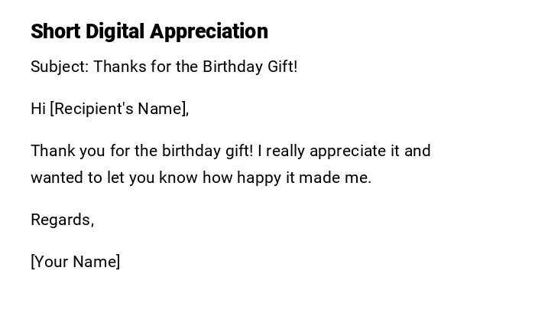
Task: Click the greeting word 'Hi'
Action: tap(38, 109)
